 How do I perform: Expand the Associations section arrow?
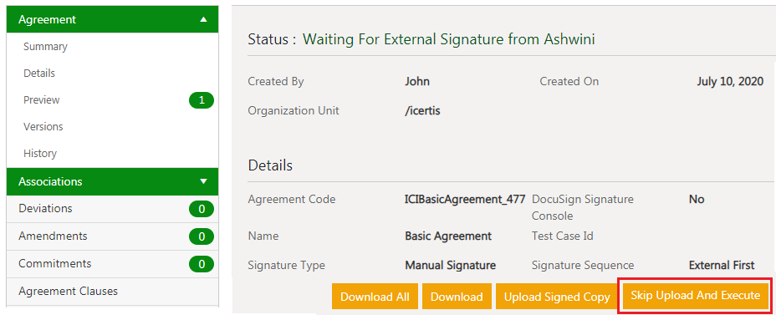[203, 181]
